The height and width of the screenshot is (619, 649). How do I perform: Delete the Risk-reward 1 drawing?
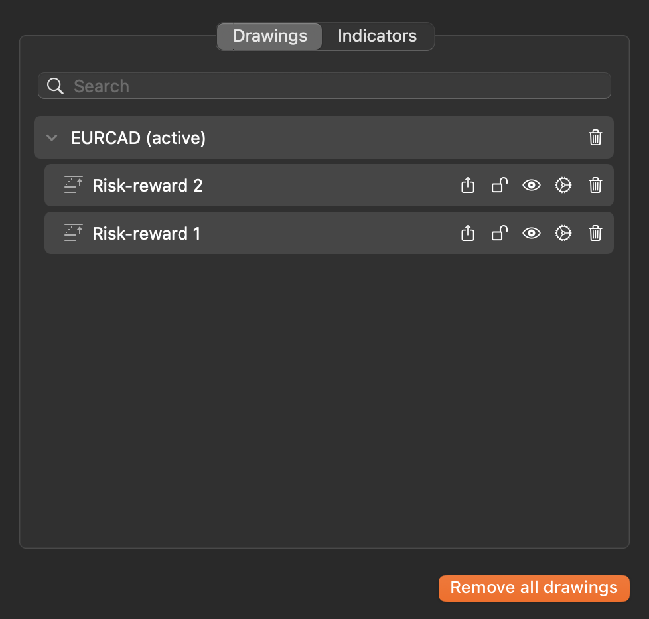(x=595, y=233)
